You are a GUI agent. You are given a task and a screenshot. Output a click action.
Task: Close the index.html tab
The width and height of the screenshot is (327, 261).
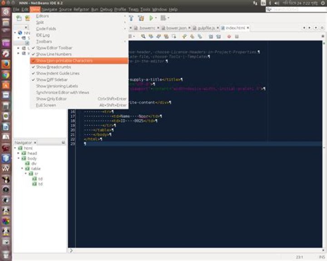pos(248,28)
